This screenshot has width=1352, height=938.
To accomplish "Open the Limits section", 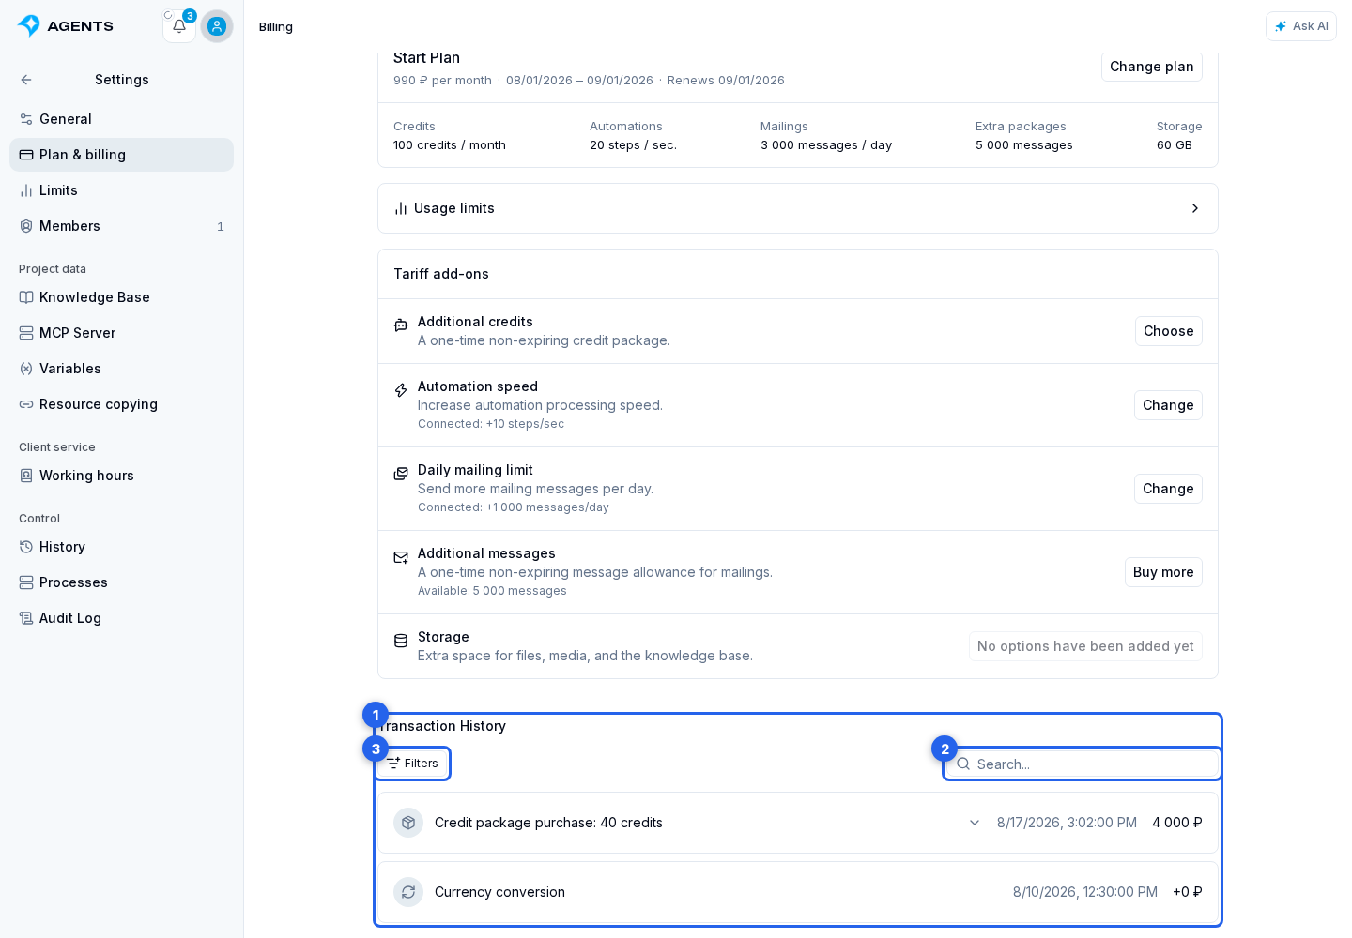I will (121, 190).
